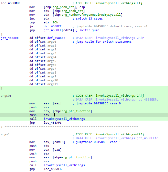Click the args0: code label

point(6,96)
